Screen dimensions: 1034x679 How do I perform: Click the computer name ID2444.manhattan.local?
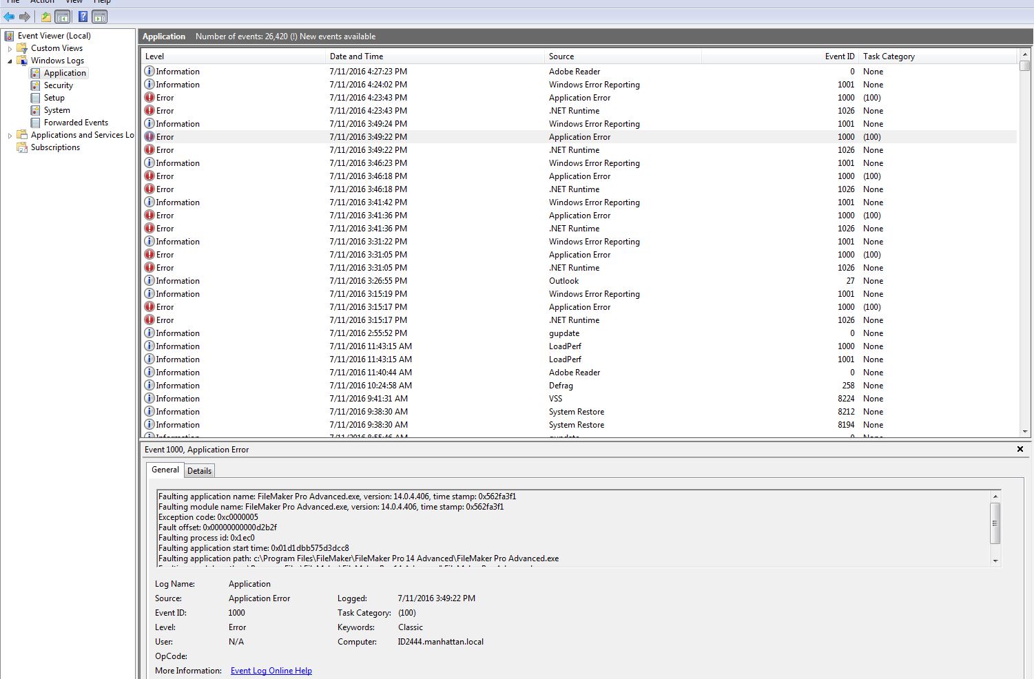[x=441, y=642]
